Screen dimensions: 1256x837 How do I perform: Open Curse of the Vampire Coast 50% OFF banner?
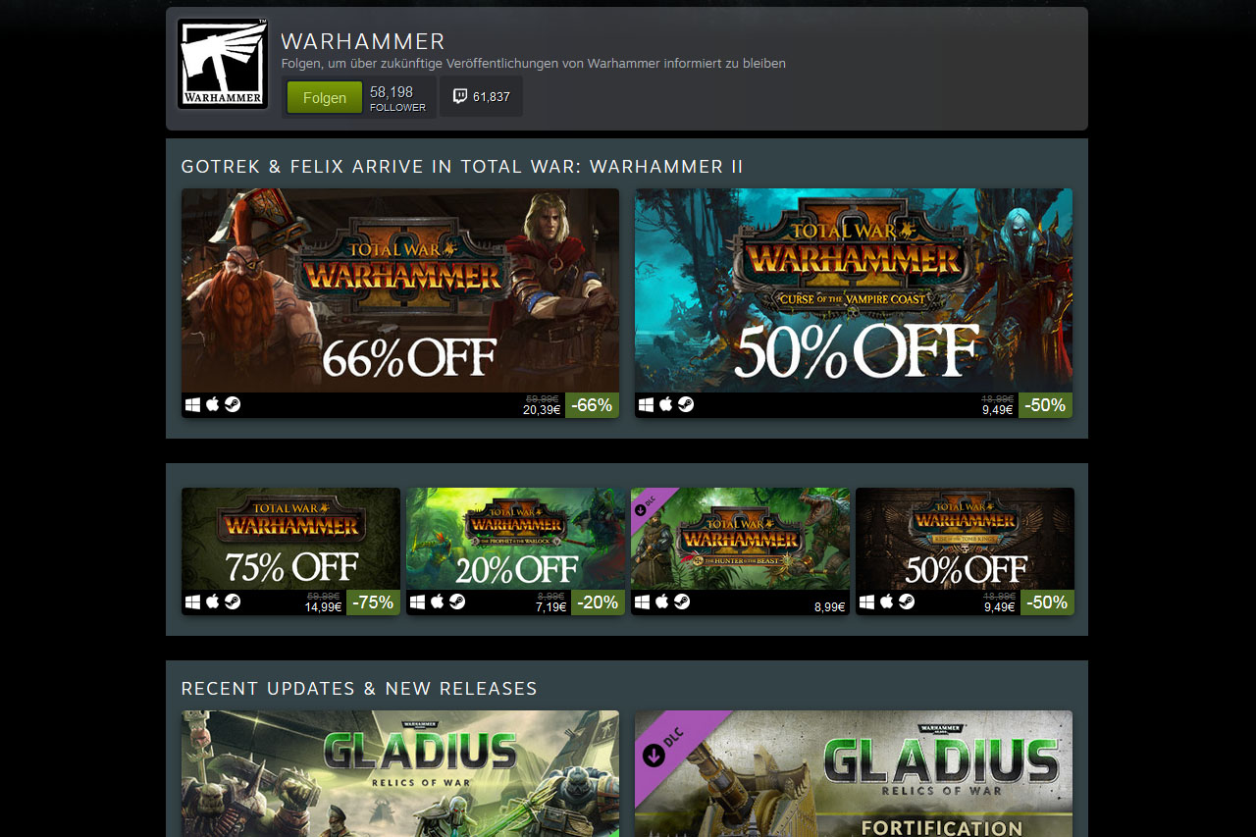click(854, 290)
